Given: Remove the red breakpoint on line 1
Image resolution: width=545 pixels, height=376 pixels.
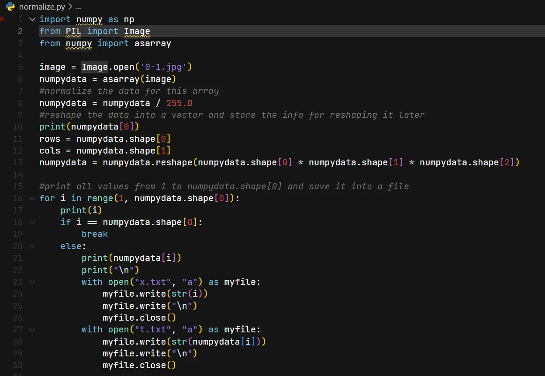Looking at the screenshot, I should click(x=2, y=19).
